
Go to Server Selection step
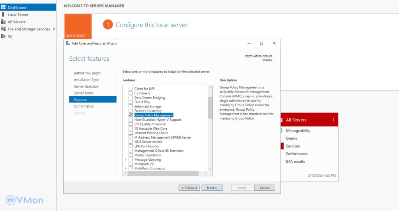87,86
